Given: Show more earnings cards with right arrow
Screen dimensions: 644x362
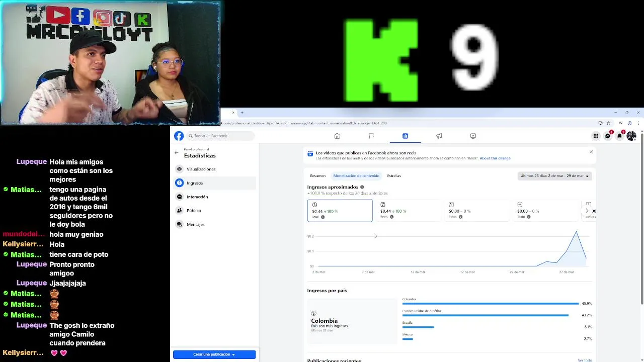Looking at the screenshot, I should [x=587, y=211].
